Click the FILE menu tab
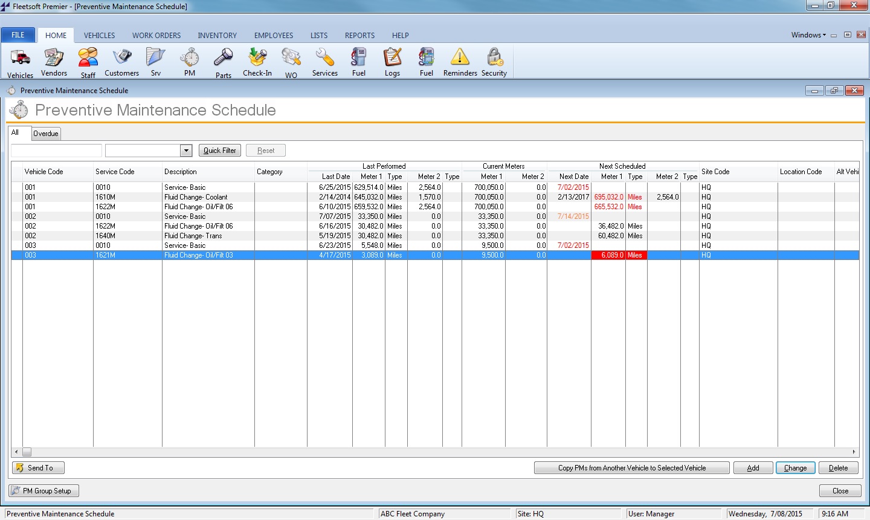The image size is (870, 520). [x=18, y=35]
